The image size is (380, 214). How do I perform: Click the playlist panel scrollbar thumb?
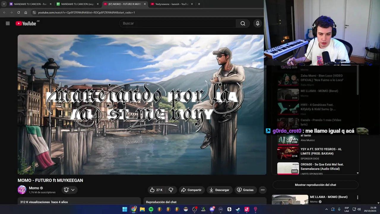tap(357, 81)
